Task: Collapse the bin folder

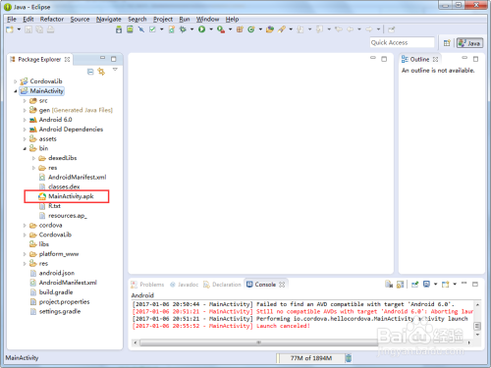Action: pos(25,148)
